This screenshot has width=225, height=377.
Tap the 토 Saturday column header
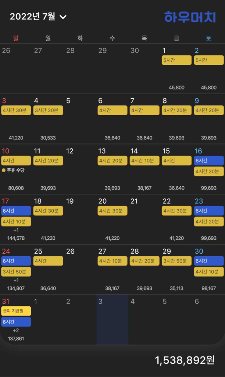(208, 38)
